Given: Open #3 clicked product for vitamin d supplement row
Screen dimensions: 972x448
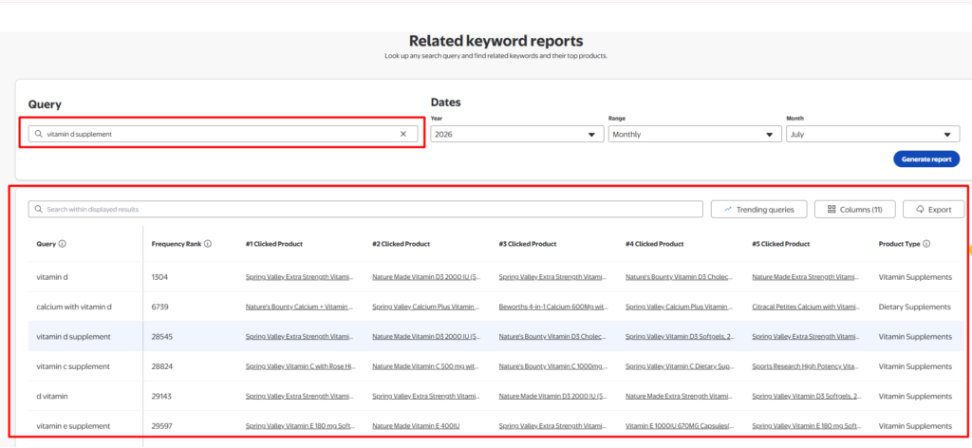Looking at the screenshot, I should click(553, 336).
